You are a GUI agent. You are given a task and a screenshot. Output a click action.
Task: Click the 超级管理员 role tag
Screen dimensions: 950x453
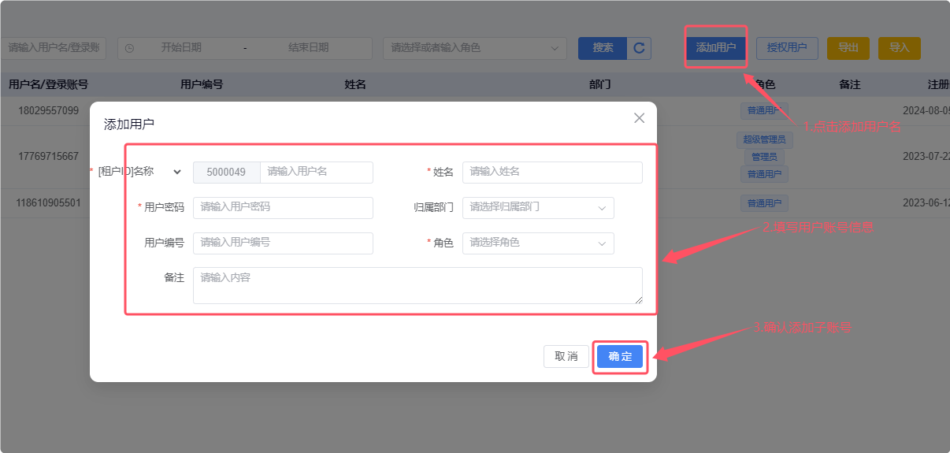[765, 140]
